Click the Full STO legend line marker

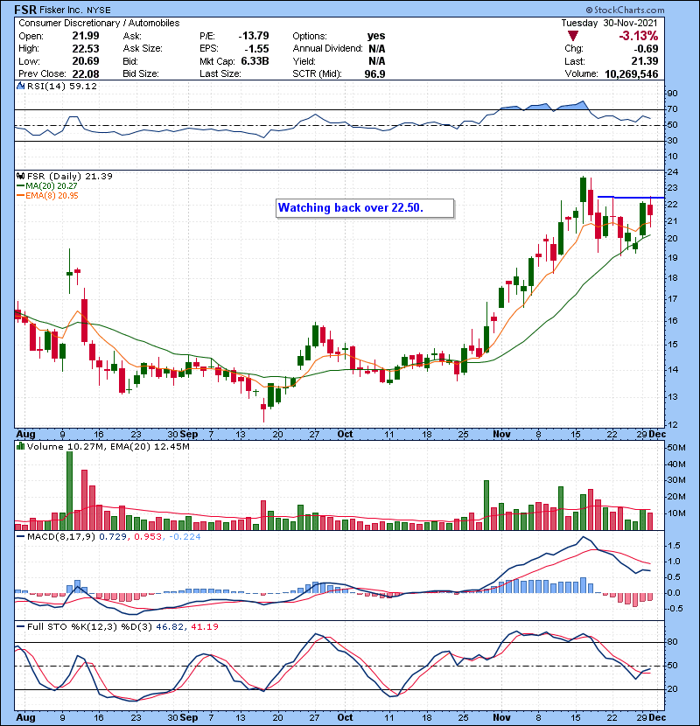point(21,626)
